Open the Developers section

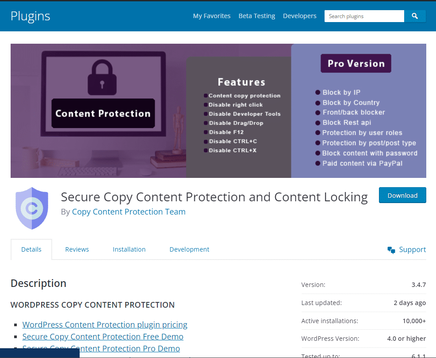(299, 15)
